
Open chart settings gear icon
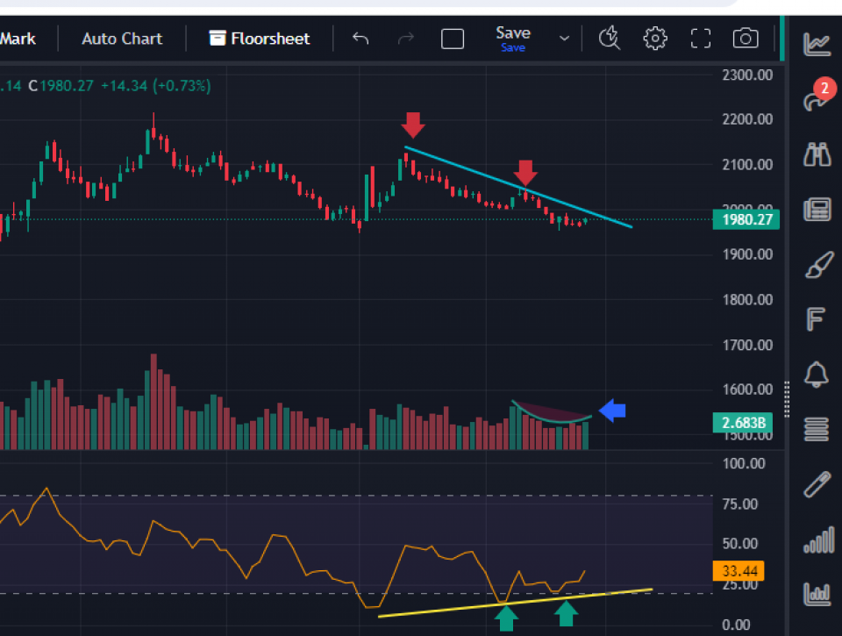click(654, 39)
